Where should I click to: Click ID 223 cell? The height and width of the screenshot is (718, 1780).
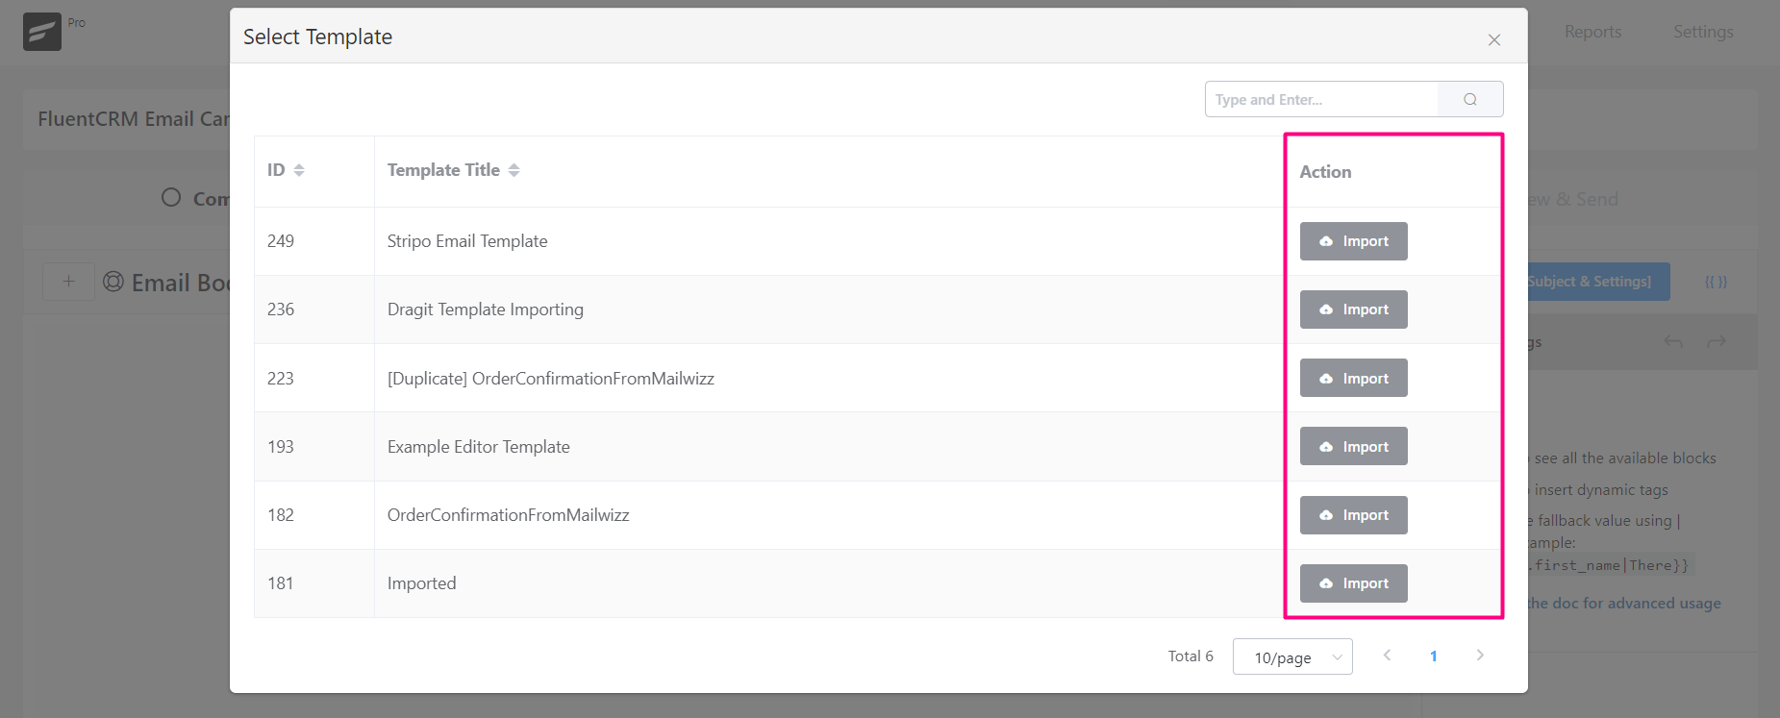point(314,378)
